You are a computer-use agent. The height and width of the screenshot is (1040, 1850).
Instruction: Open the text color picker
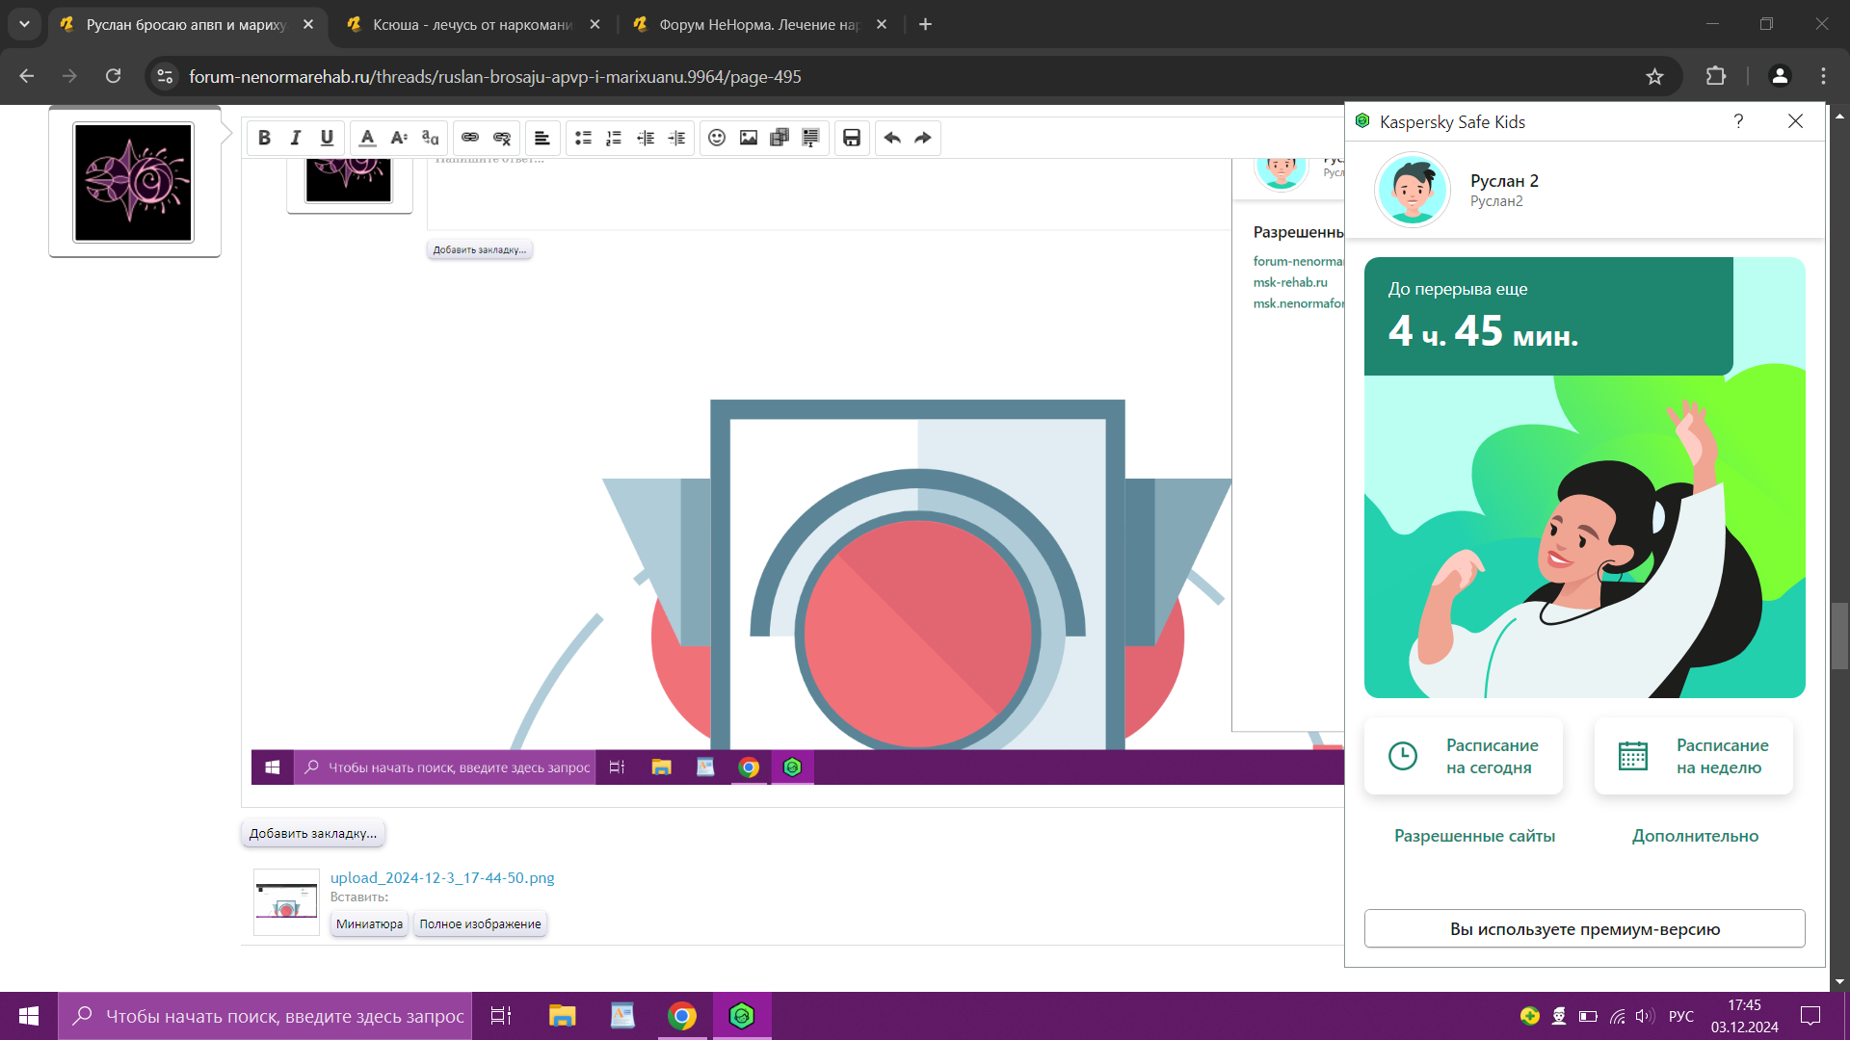pyautogui.click(x=367, y=138)
